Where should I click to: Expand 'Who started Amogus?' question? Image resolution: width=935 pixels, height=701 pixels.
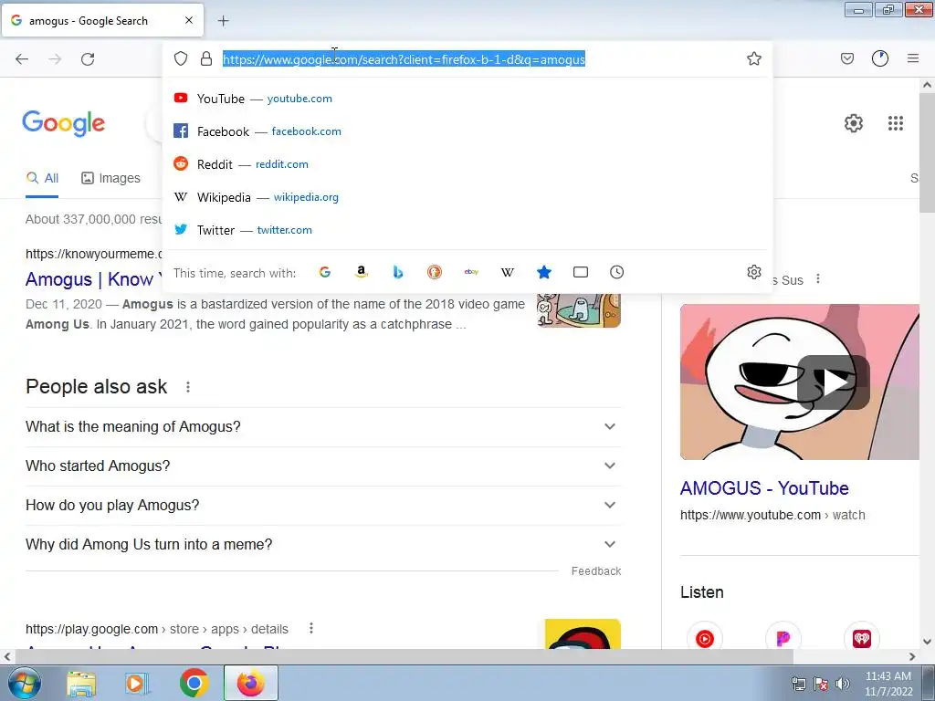[323, 466]
